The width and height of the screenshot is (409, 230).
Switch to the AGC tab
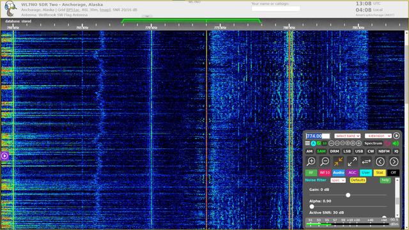pos(352,172)
